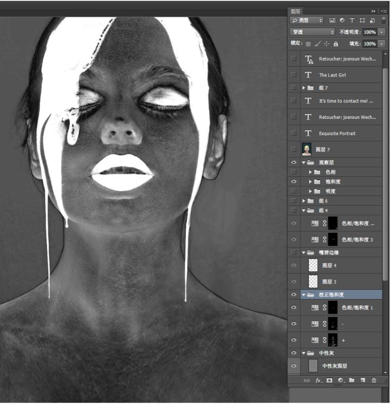Add a layer mask
The height and width of the screenshot is (407, 390).
coord(329,380)
